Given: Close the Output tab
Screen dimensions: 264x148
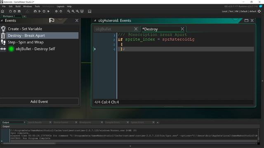Looking at the screenshot, I should [x=24, y=123].
